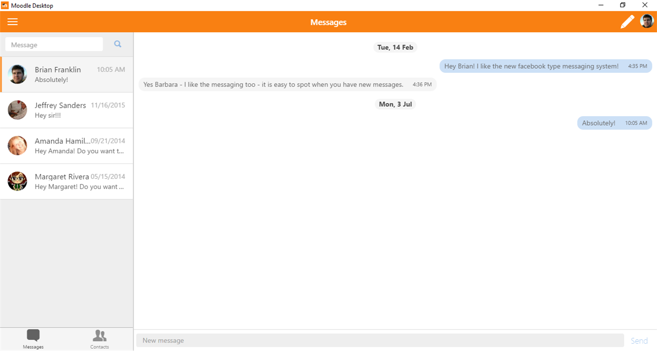The height and width of the screenshot is (351, 657).
Task: Open Margaret Rivera conversation
Action: point(67,181)
